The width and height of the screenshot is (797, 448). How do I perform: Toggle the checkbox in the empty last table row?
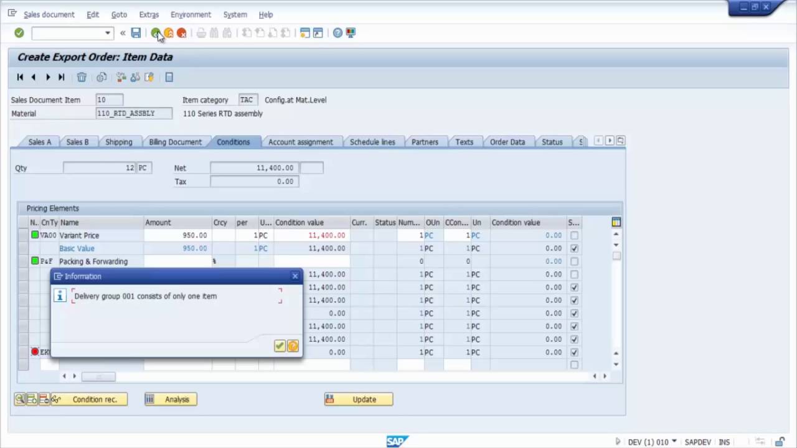point(574,365)
